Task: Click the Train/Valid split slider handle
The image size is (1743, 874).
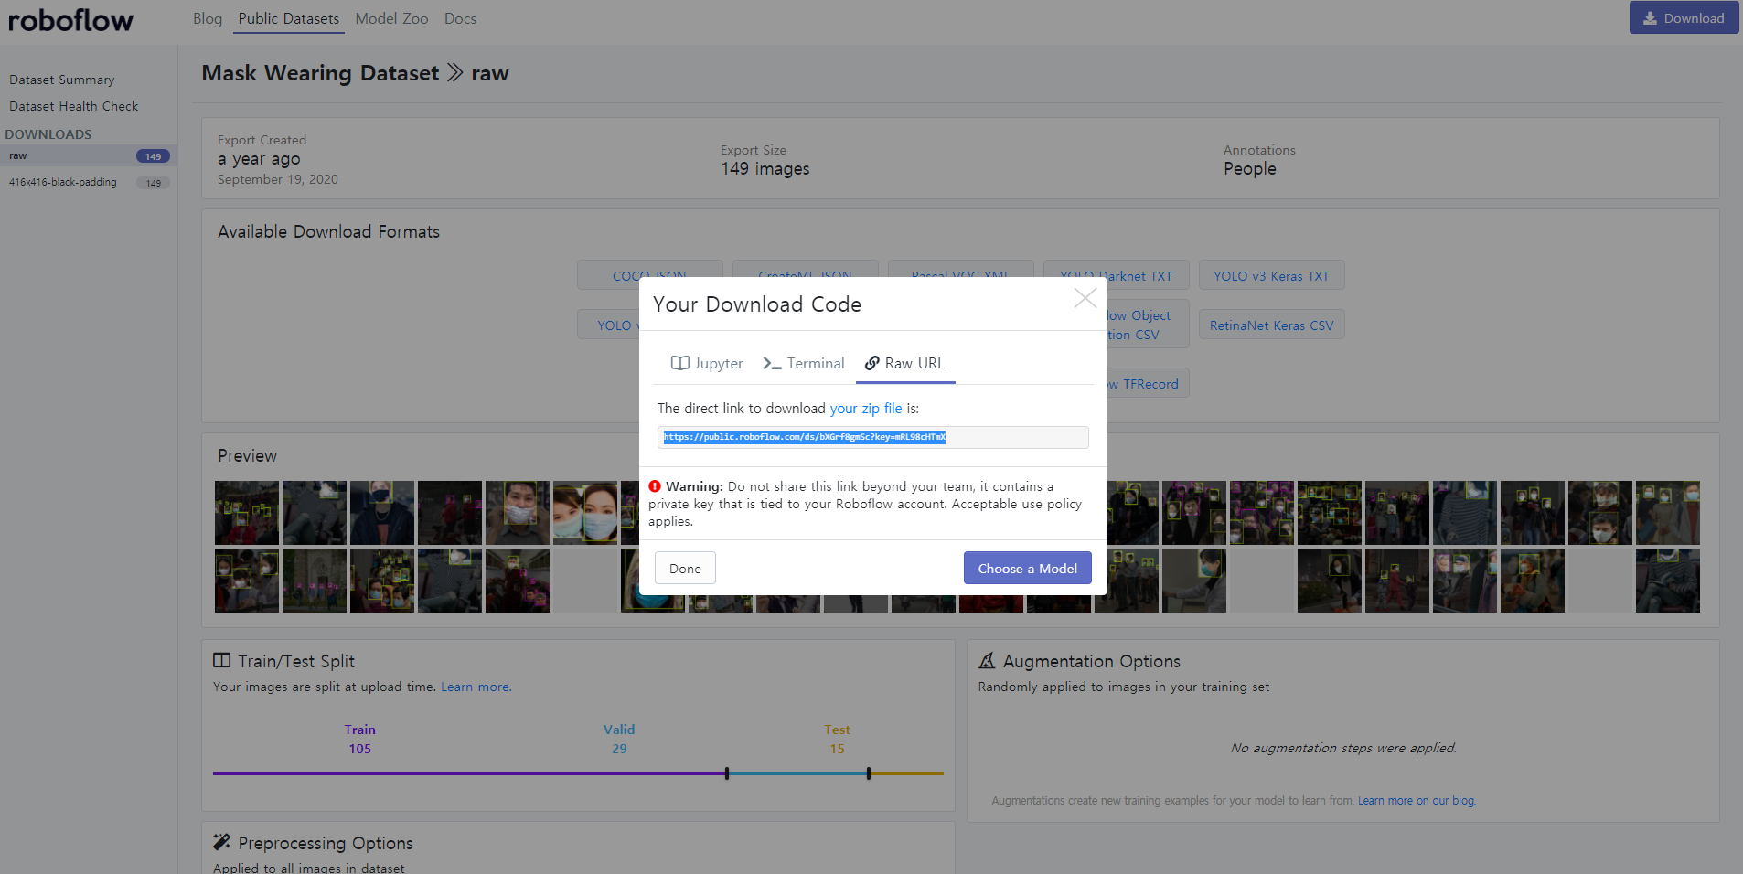Action: tap(727, 773)
